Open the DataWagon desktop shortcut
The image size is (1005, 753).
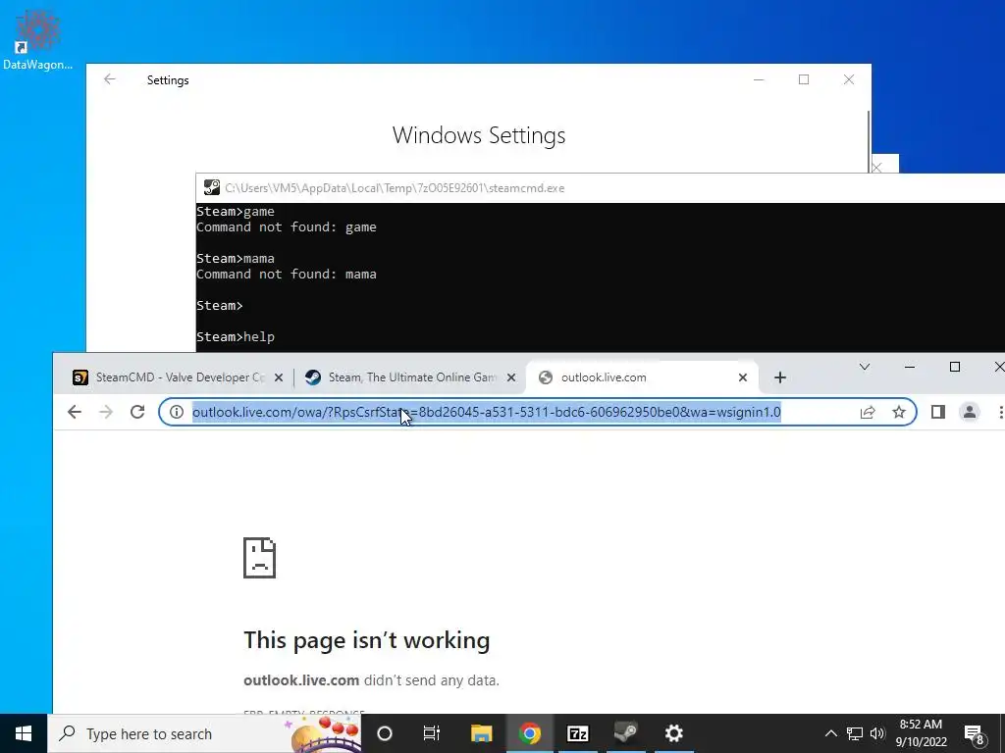pyautogui.click(x=37, y=38)
